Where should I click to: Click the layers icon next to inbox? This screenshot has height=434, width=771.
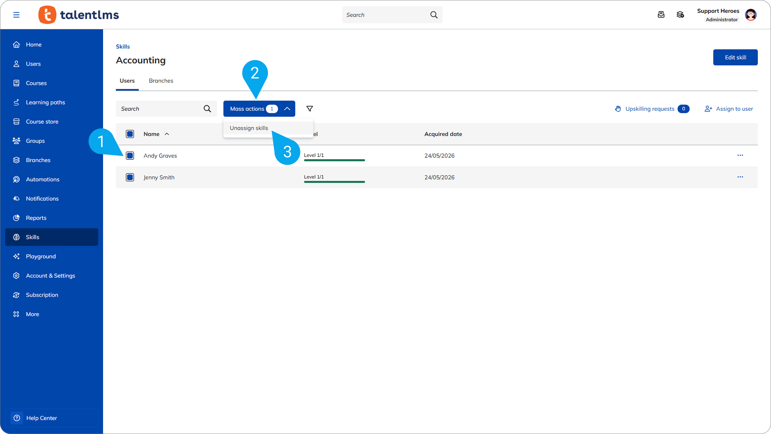click(x=680, y=15)
